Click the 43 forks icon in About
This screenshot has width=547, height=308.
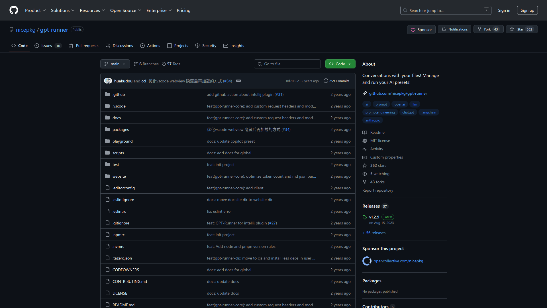click(365, 182)
